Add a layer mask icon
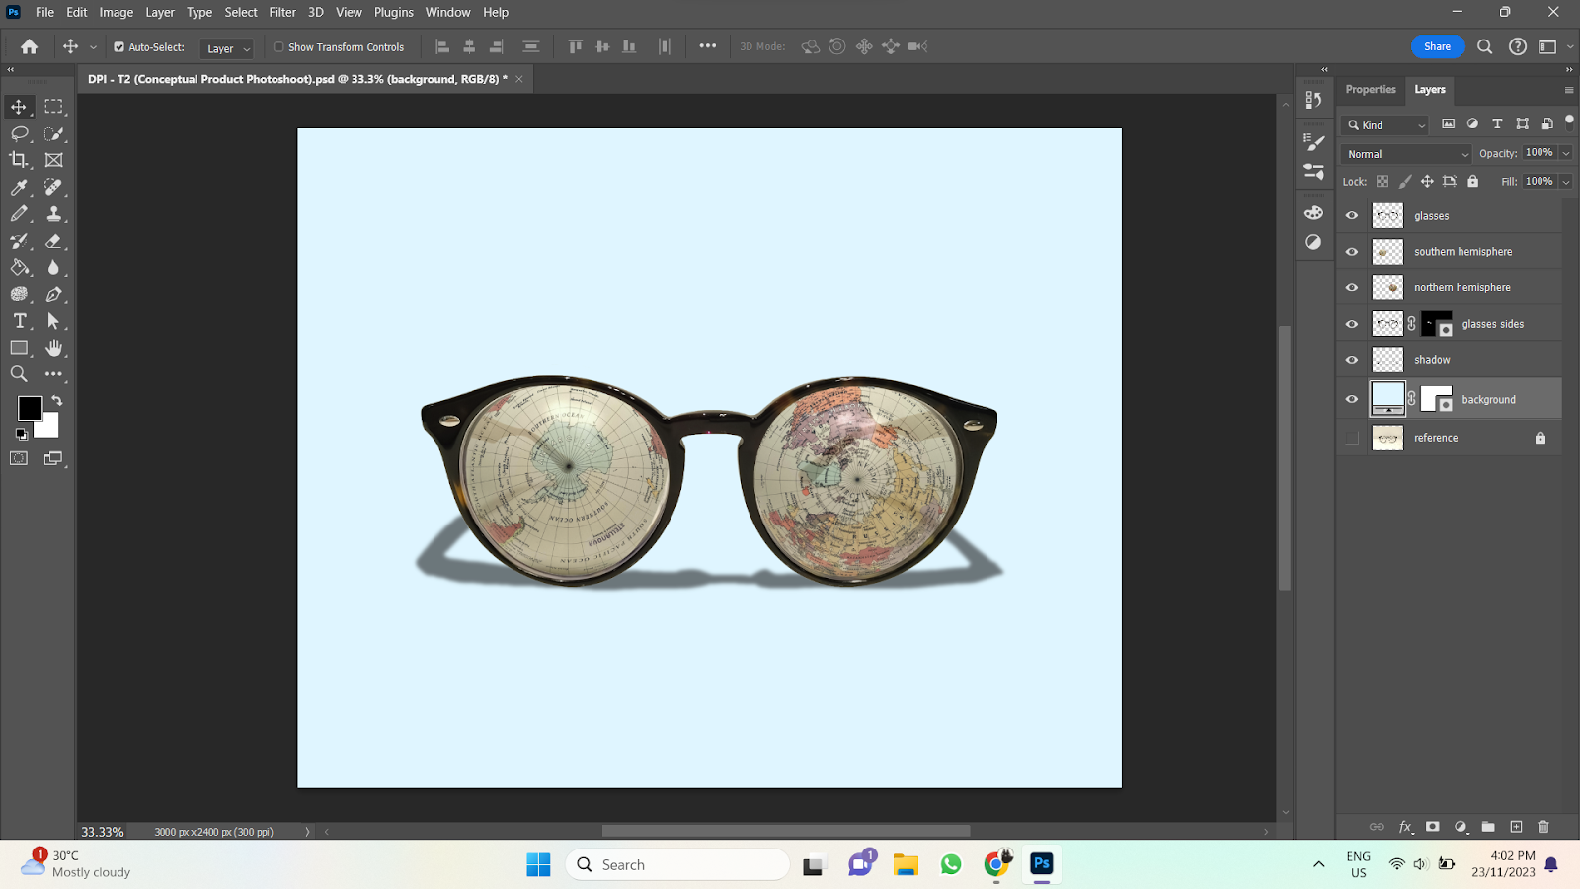 (x=1433, y=827)
